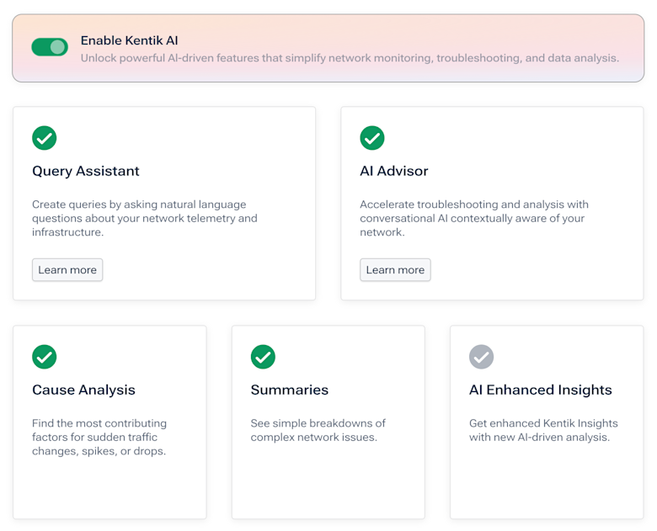Click the Cause Analysis green check icon
The image size is (657, 531).
(45, 357)
